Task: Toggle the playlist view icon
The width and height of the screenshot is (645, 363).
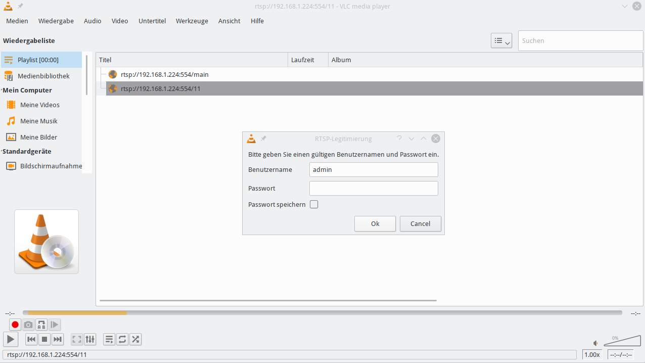Action: tap(109, 339)
